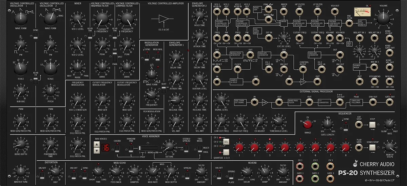Click the MAX VOICES 16 display
Screen dimensions: 407x186
pyautogui.click(x=106, y=147)
